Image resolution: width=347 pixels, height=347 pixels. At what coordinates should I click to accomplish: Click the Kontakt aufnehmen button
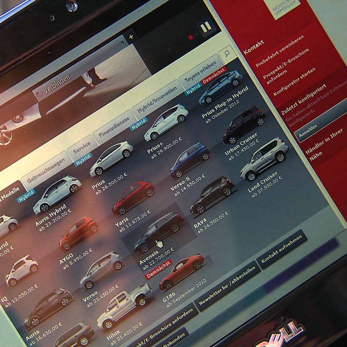(281, 249)
